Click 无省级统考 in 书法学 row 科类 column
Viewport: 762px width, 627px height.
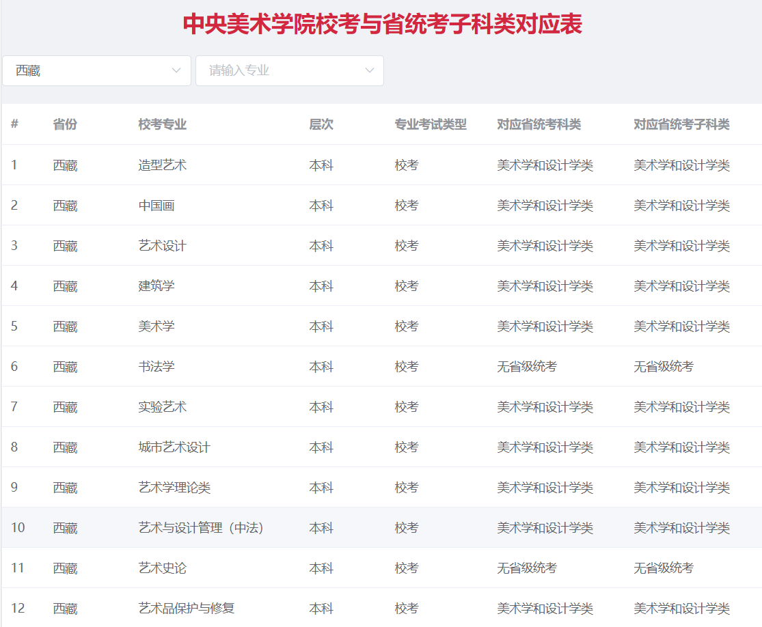527,367
